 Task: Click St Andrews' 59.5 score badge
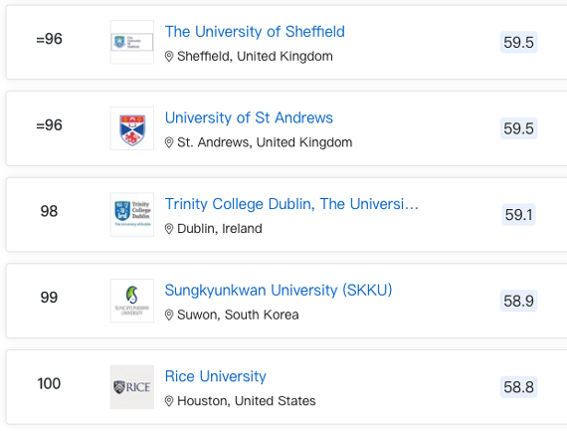point(518,128)
